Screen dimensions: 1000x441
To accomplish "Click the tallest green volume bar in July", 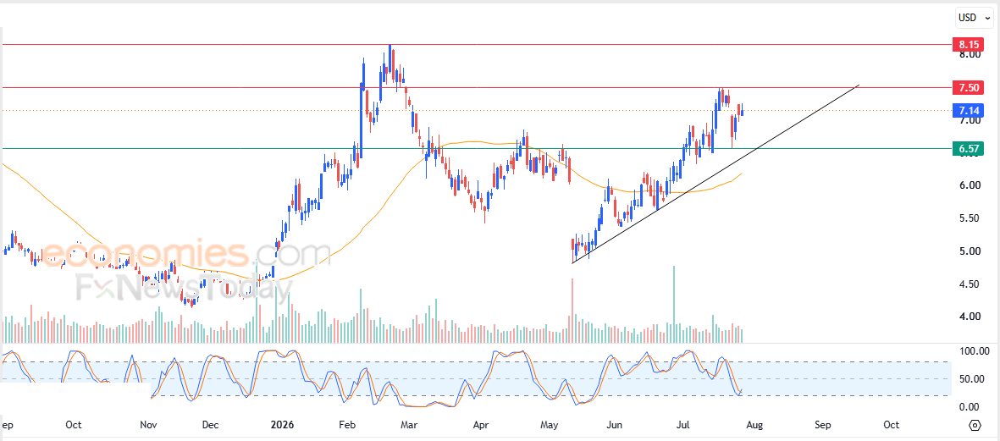I will pos(673,305).
